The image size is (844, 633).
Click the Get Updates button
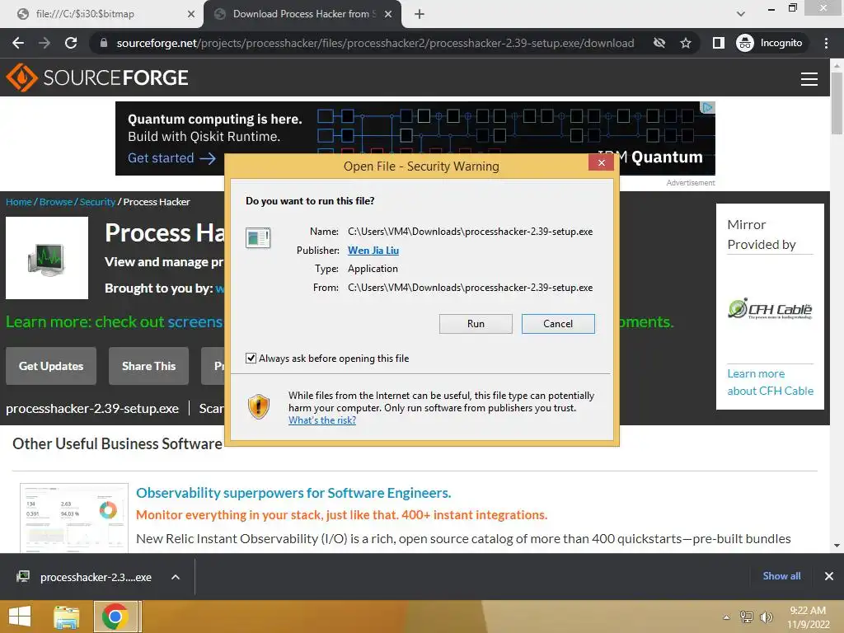click(x=51, y=366)
